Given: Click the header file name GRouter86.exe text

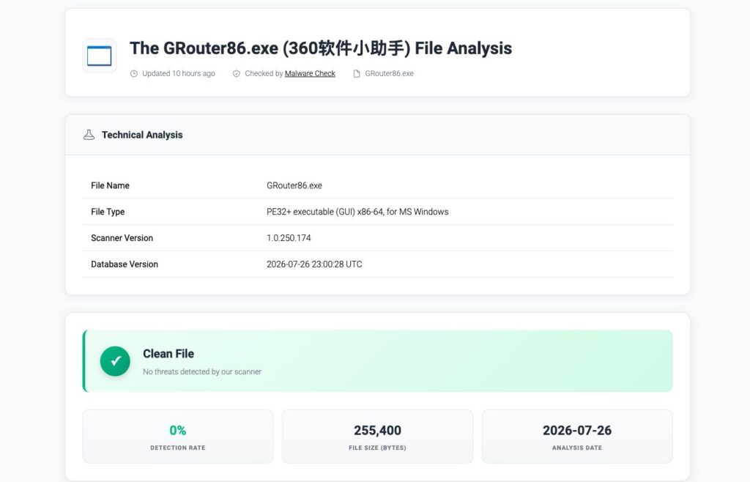Looking at the screenshot, I should (390, 74).
